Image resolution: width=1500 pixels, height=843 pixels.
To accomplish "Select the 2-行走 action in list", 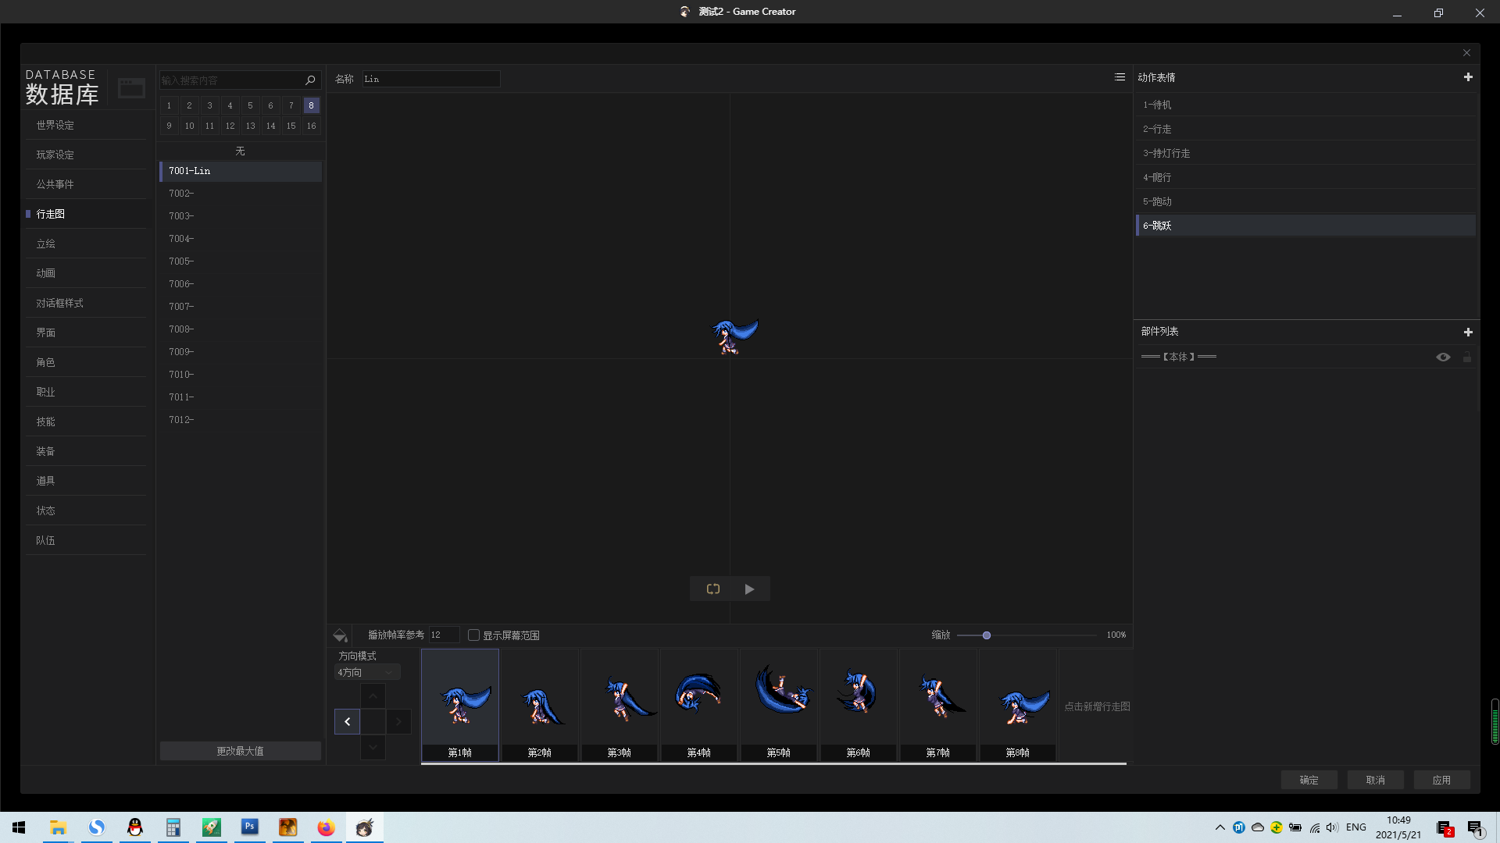I will tap(1306, 129).
